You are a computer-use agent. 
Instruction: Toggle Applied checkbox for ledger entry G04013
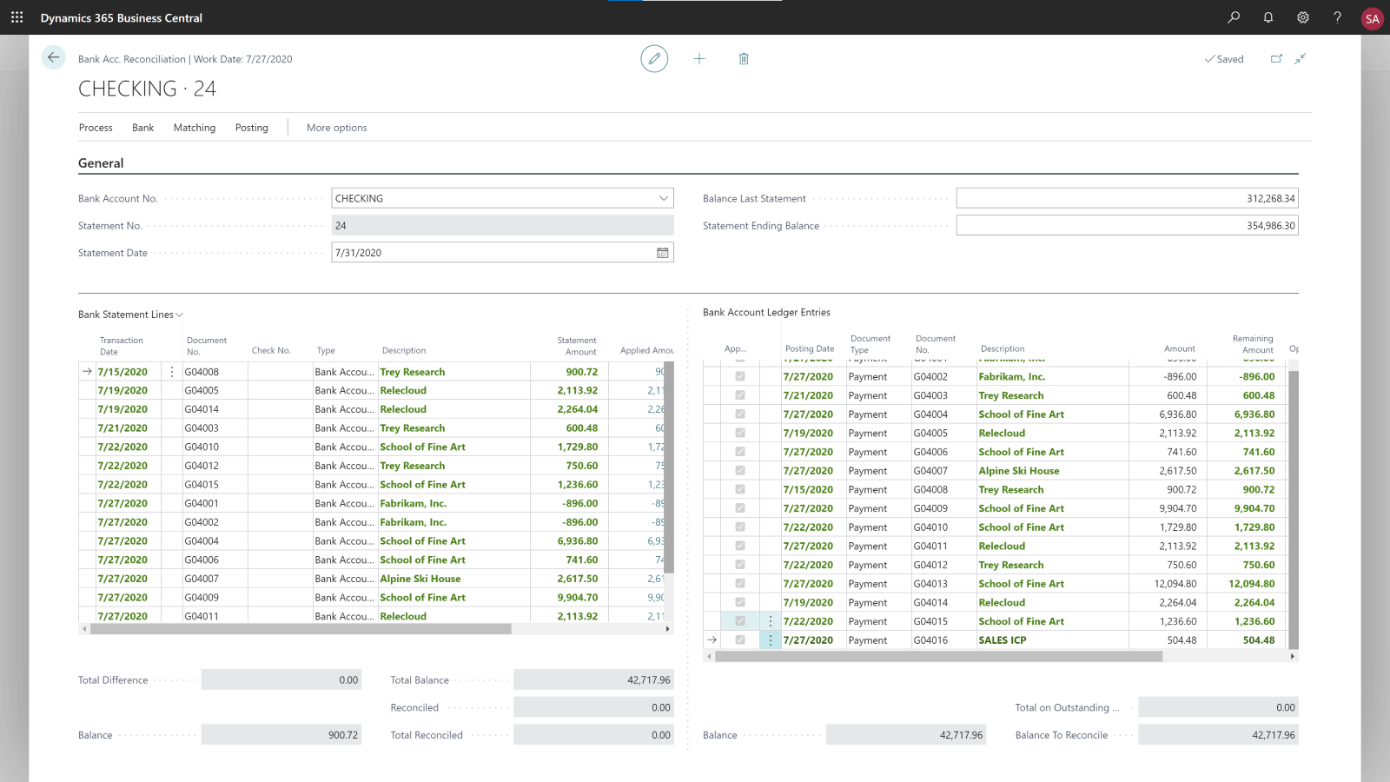[740, 584]
